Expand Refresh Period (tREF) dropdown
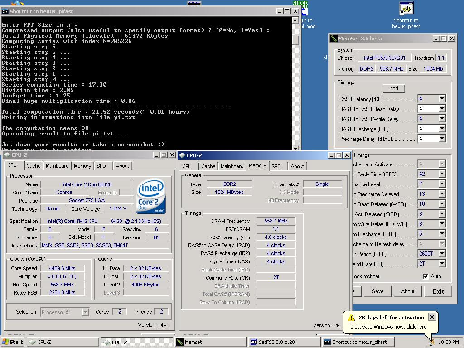The width and height of the screenshot is (464, 348). point(442,254)
